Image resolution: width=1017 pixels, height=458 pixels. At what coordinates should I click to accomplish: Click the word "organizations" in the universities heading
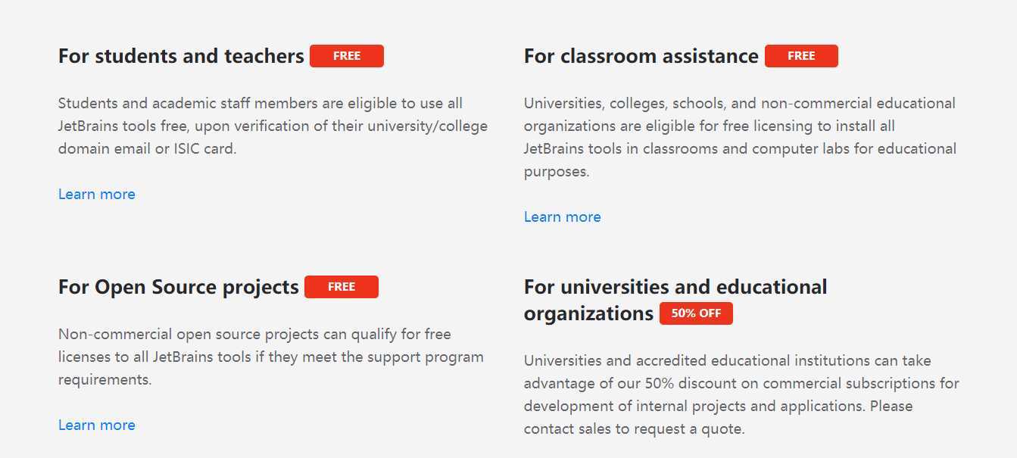(588, 313)
